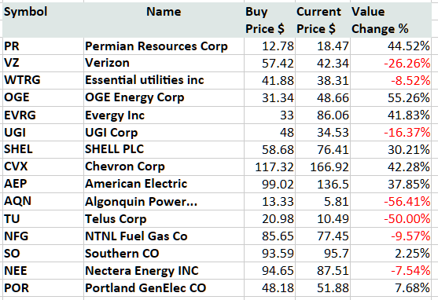Click Southern CO current price 95.7

(x=322, y=254)
